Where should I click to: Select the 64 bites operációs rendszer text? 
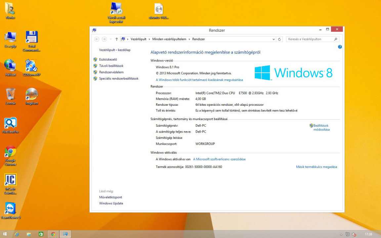click(230, 105)
